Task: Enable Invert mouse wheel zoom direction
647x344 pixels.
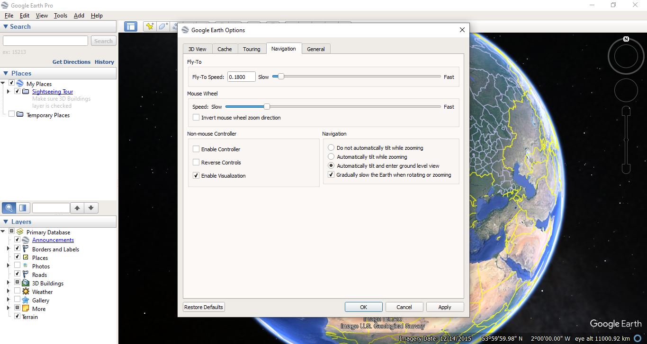Action: click(196, 117)
